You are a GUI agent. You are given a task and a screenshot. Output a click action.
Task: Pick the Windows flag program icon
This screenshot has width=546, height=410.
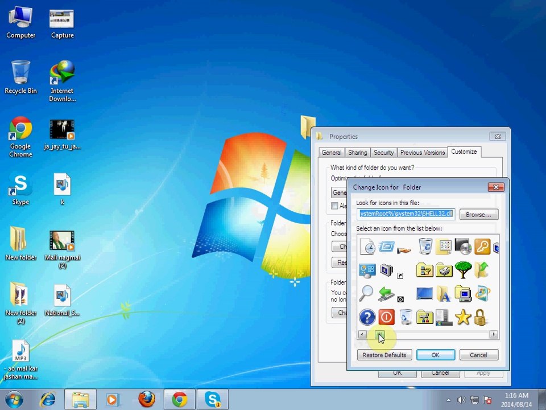click(483, 294)
